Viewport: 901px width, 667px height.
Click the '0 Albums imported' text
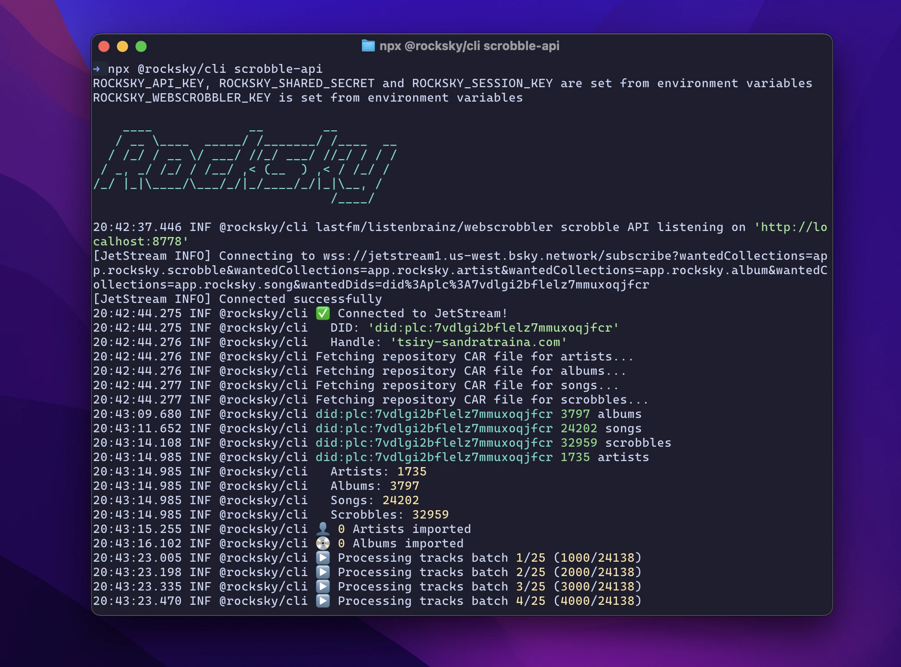tap(401, 544)
